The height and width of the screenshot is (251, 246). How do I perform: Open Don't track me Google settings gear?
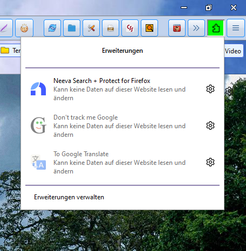pos(210,125)
